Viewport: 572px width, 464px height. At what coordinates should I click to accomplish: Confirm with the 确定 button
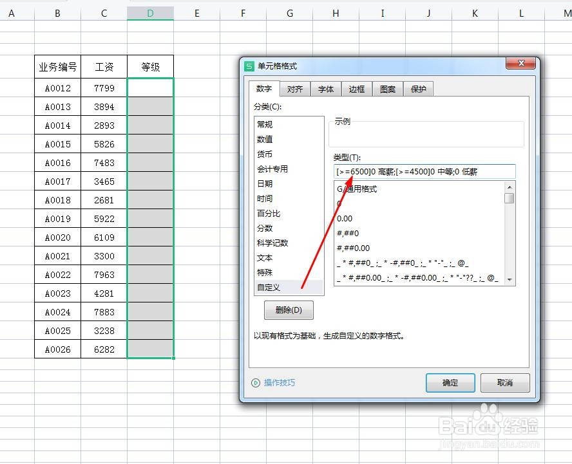pos(450,383)
